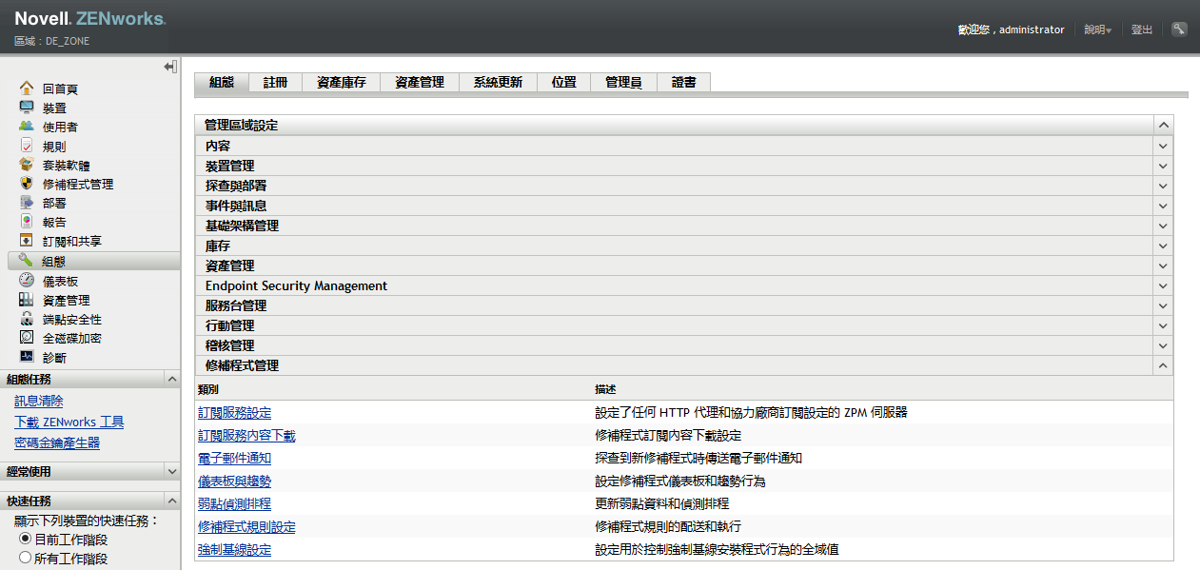Click the 訊息清除 task link

[39, 402]
